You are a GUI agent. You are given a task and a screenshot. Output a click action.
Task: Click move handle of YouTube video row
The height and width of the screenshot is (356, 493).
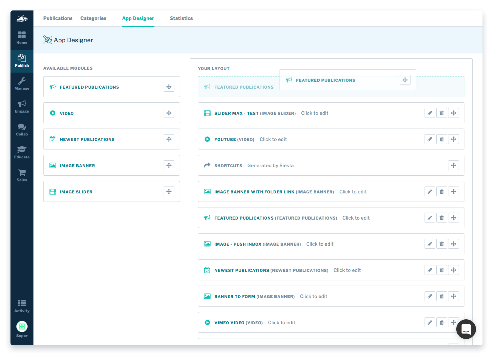point(453,139)
